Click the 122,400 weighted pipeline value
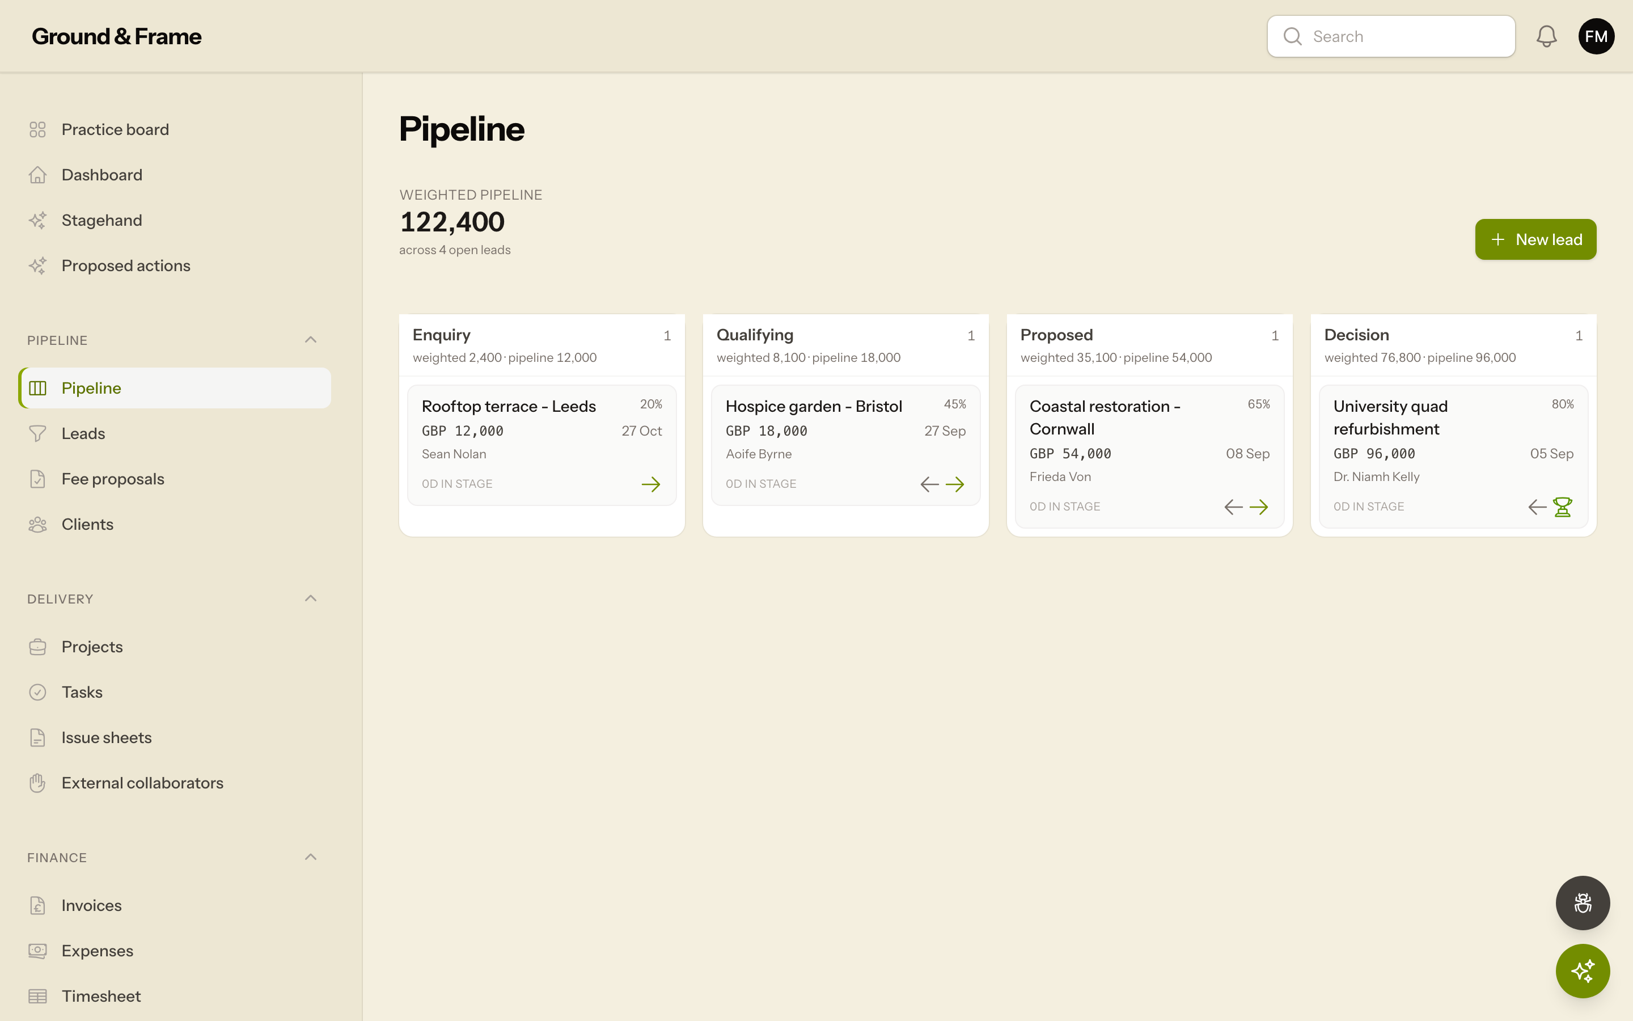Viewport: 1633px width, 1021px height. [452, 222]
